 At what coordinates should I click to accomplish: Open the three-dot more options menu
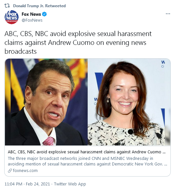click(x=168, y=14)
